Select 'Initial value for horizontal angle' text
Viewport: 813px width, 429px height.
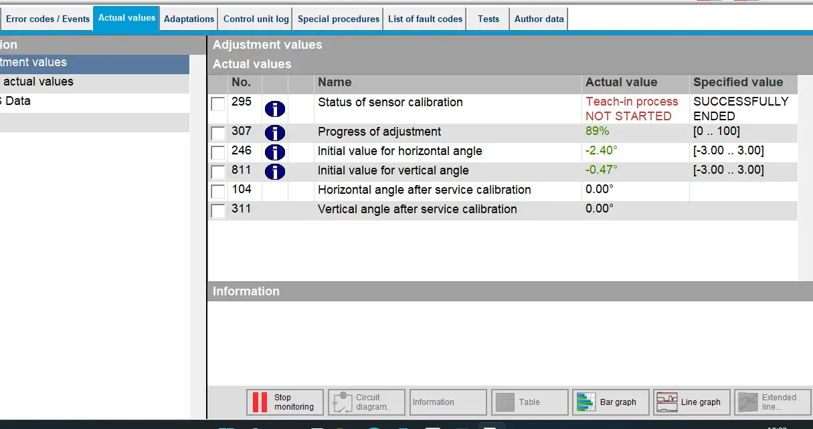[x=400, y=151]
